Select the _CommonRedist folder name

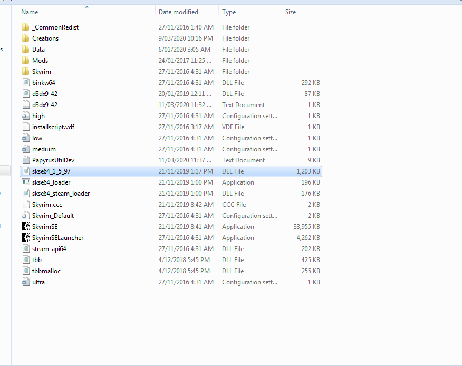pos(55,27)
